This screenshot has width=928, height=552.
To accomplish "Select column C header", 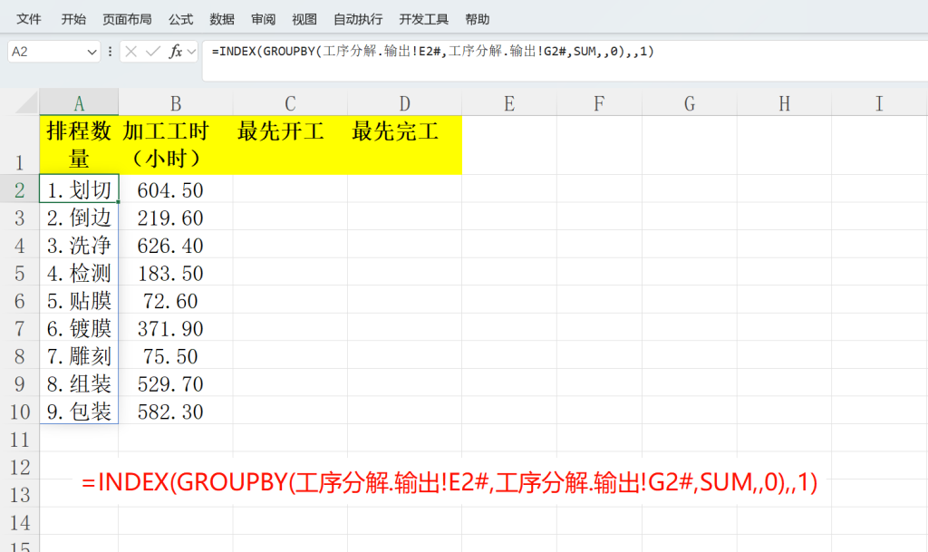I will tap(290, 103).
